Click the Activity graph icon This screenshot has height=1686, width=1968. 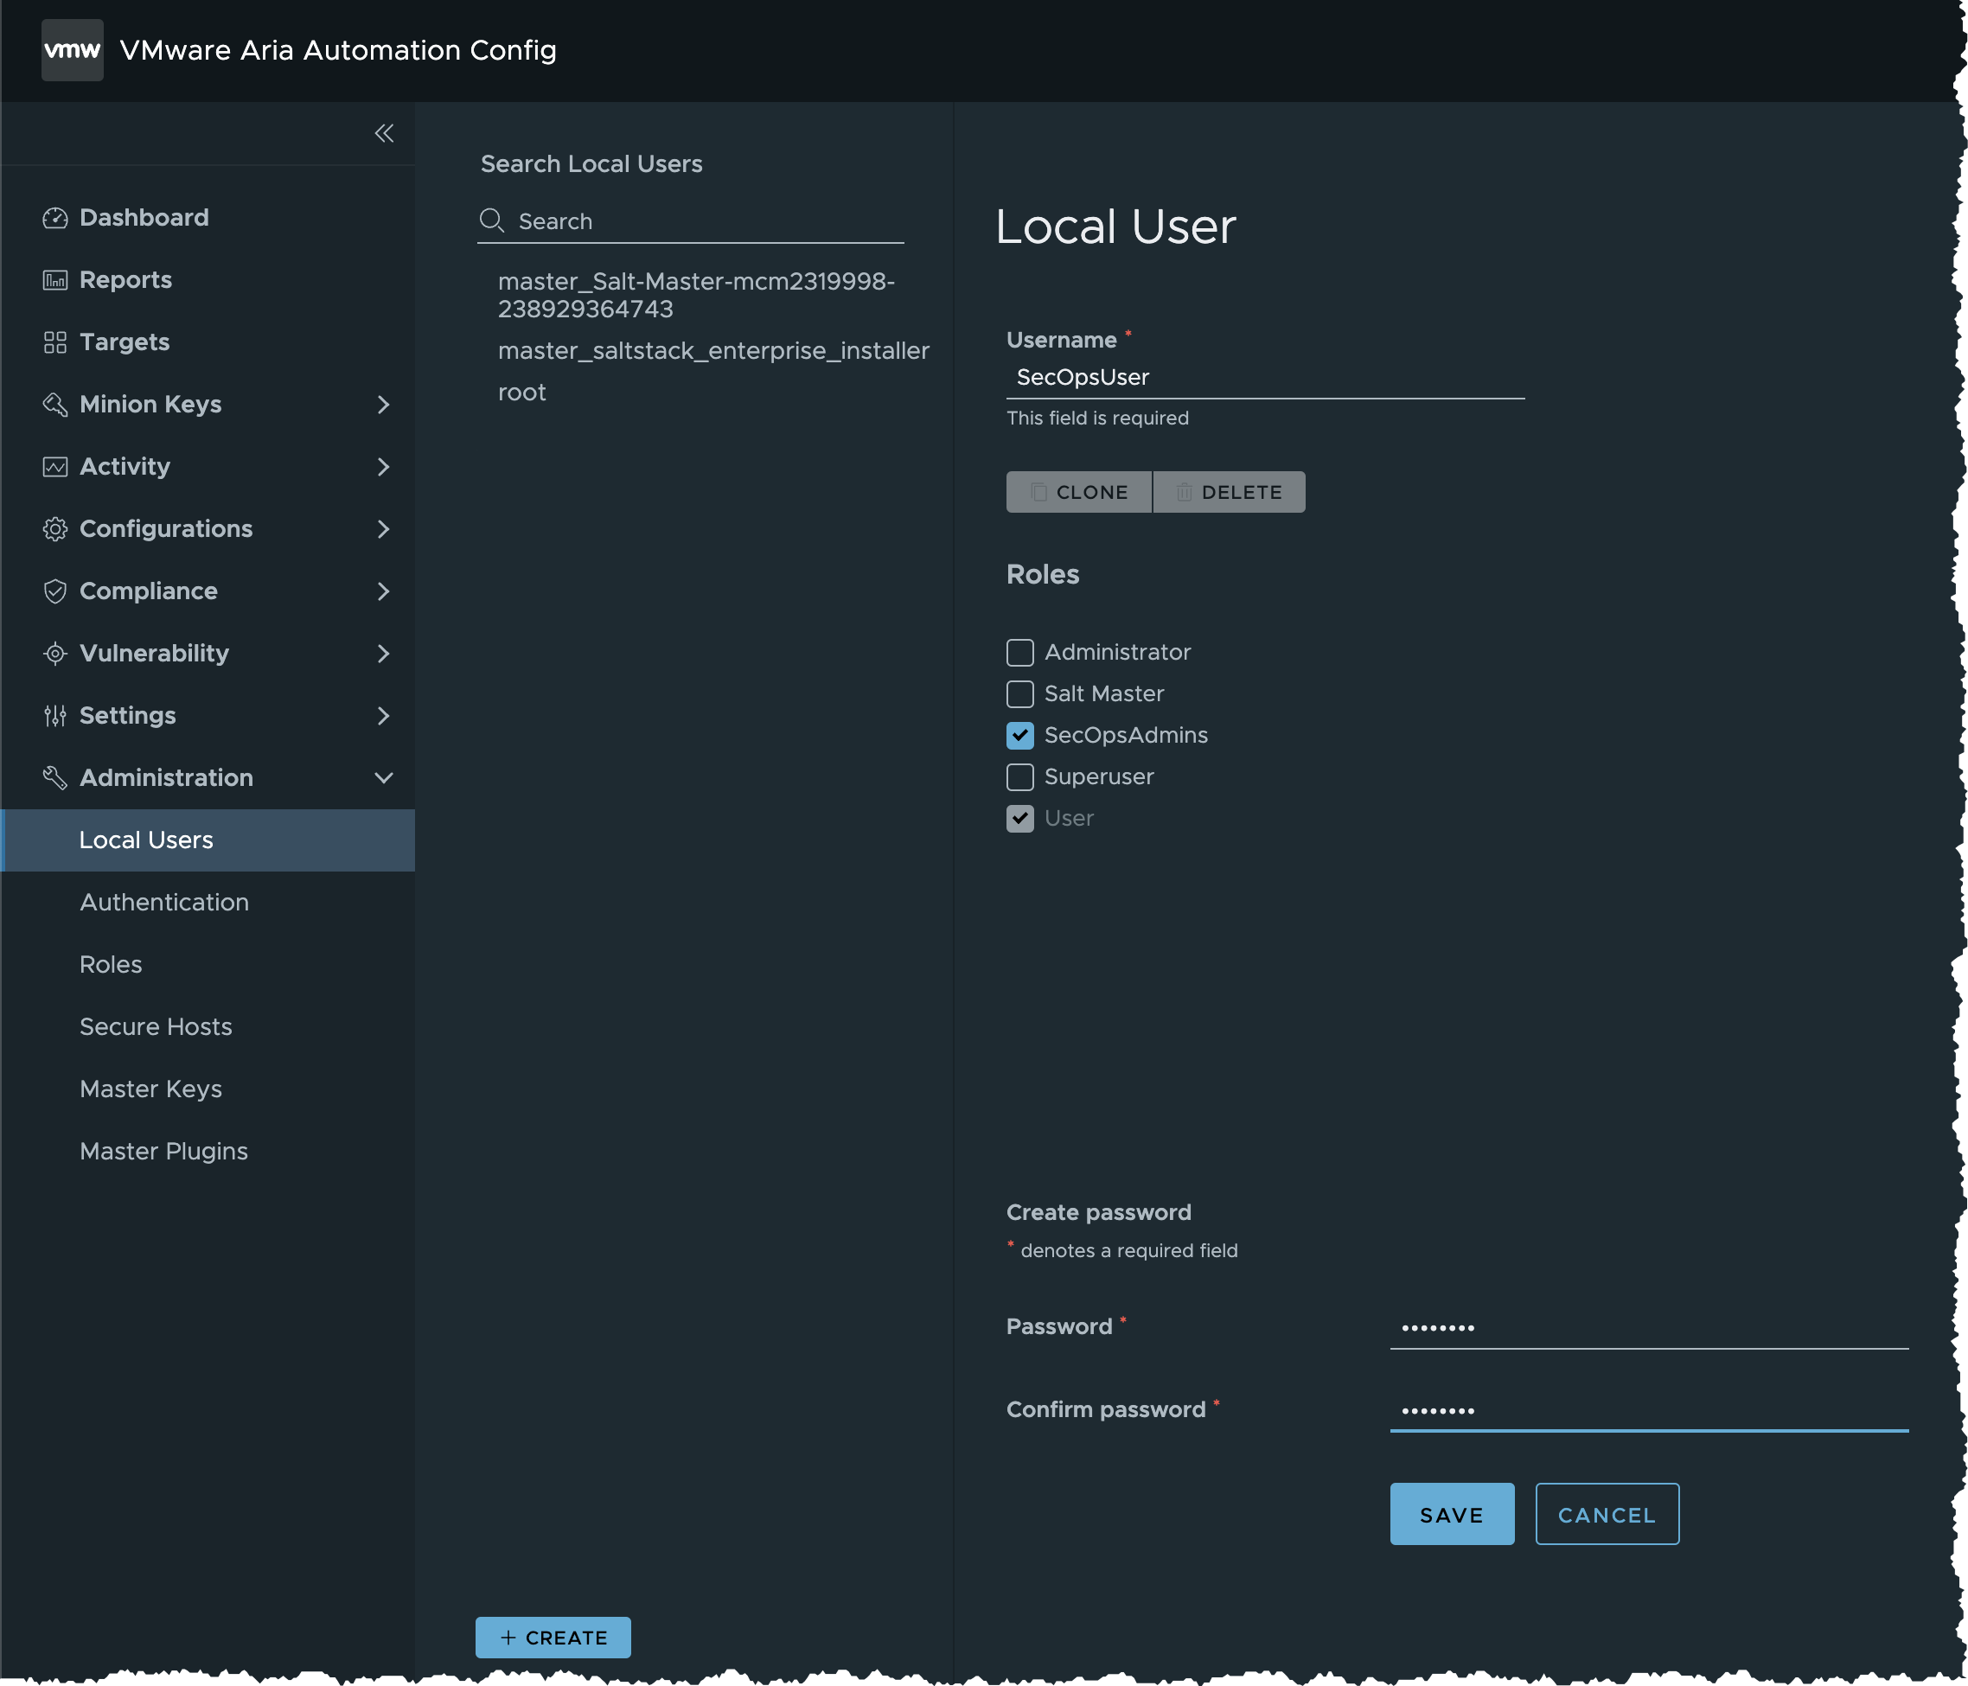pyautogui.click(x=55, y=466)
